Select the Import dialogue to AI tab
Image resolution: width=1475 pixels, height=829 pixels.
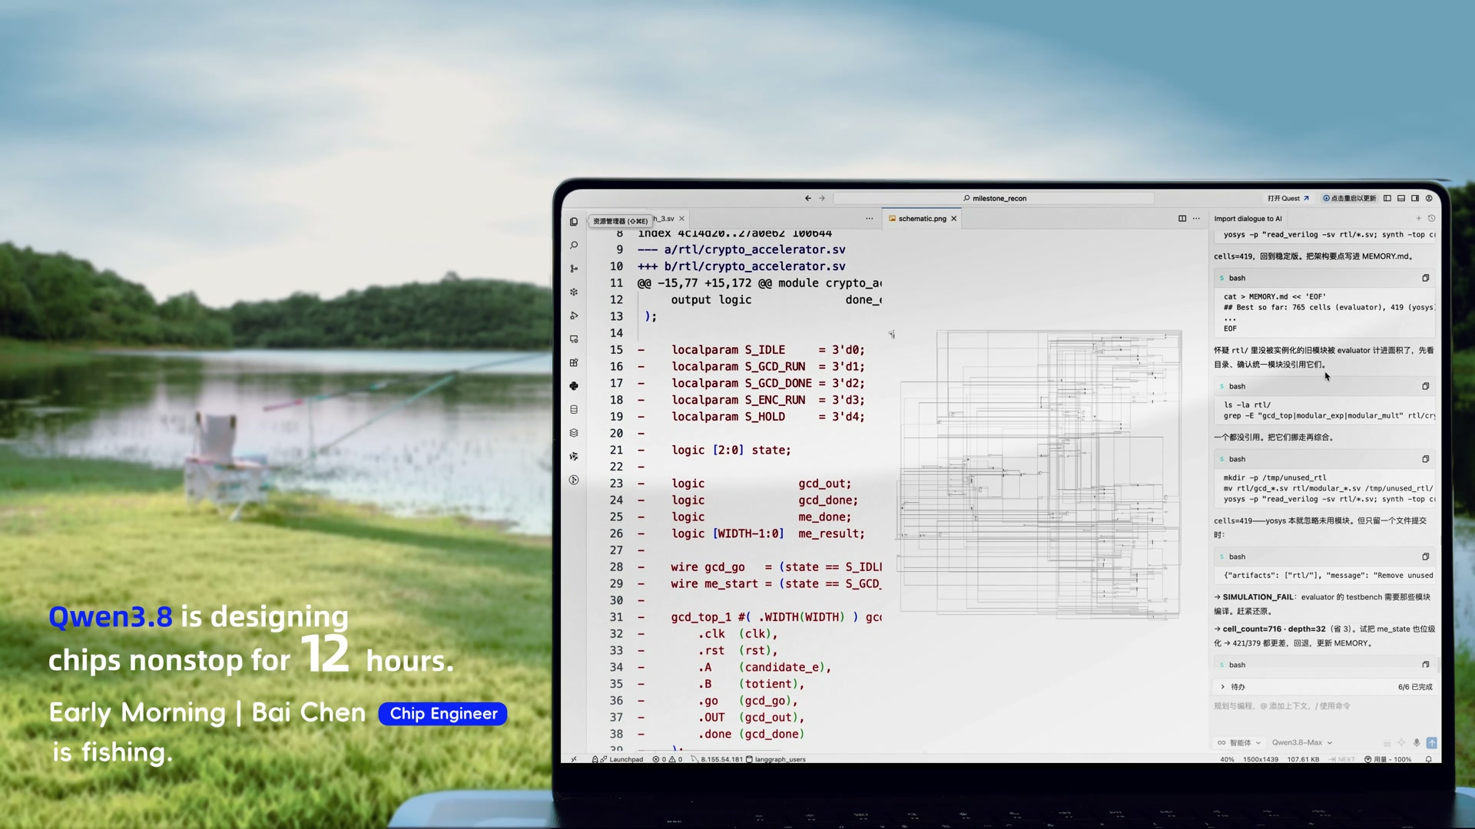coord(1248,219)
